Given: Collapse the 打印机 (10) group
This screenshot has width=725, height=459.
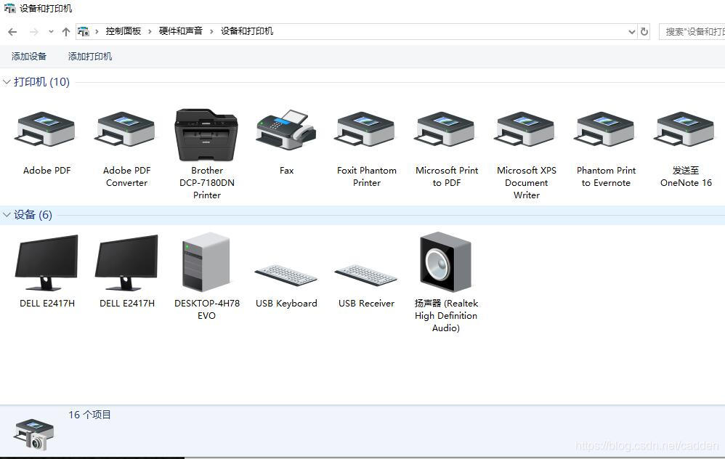Looking at the screenshot, I should click(x=7, y=82).
